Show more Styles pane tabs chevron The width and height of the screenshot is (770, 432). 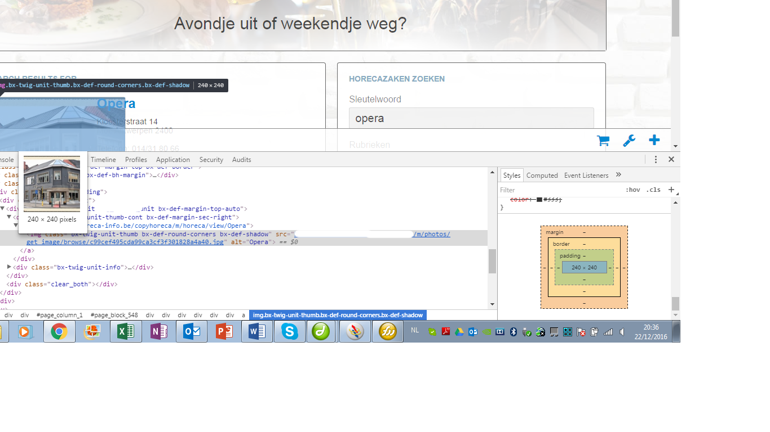pos(618,175)
